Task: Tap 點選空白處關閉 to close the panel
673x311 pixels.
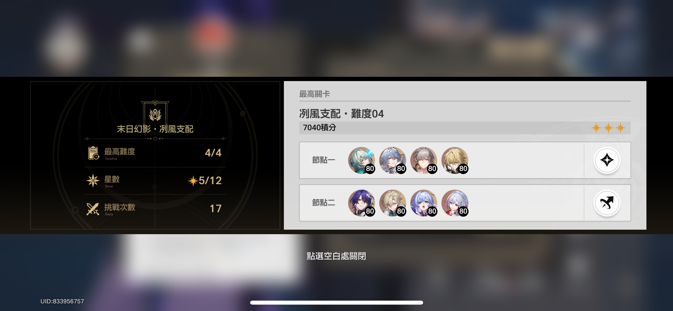Action: (336, 256)
